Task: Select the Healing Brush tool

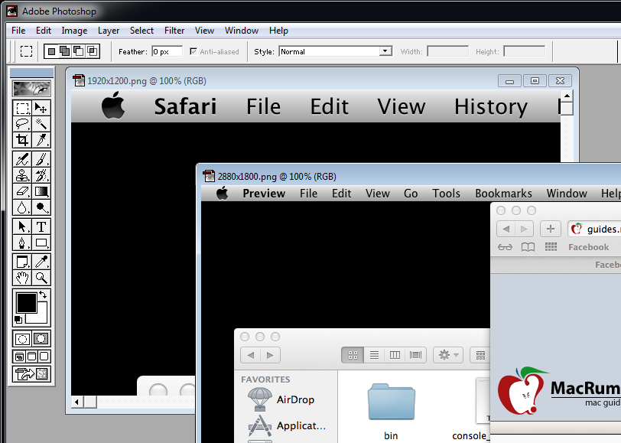Action: coord(22,159)
